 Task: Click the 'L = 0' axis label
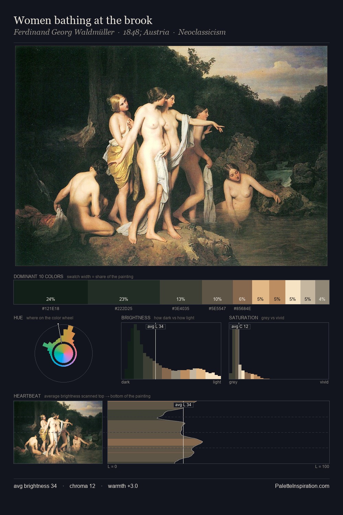coord(112,467)
